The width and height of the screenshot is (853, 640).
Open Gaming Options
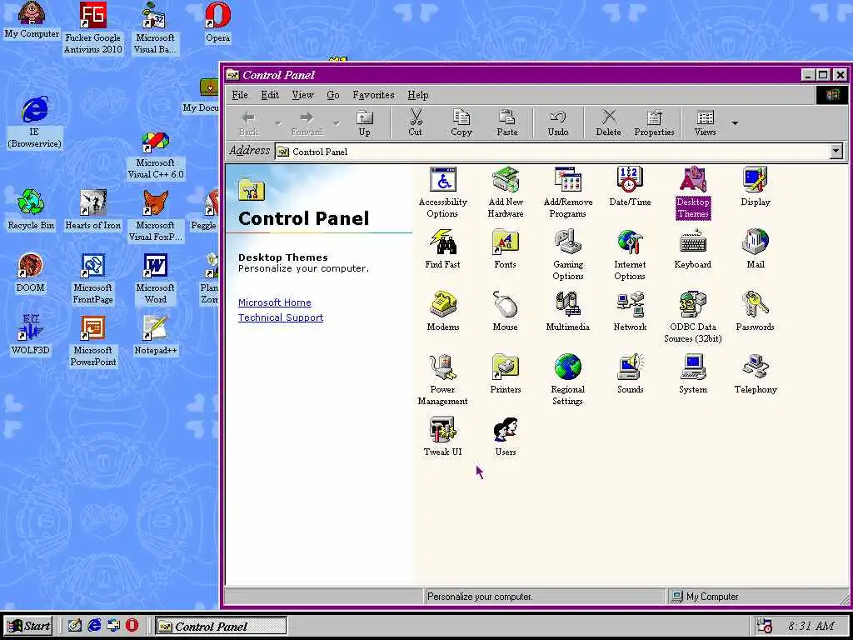click(x=568, y=255)
